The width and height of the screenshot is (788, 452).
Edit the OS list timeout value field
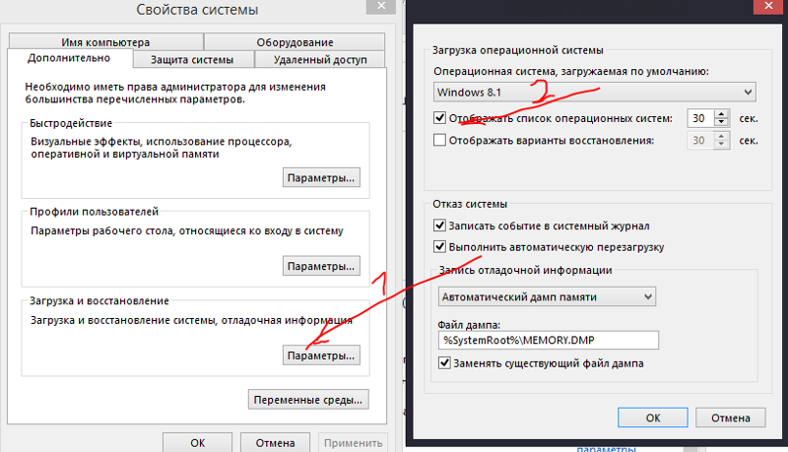click(701, 118)
